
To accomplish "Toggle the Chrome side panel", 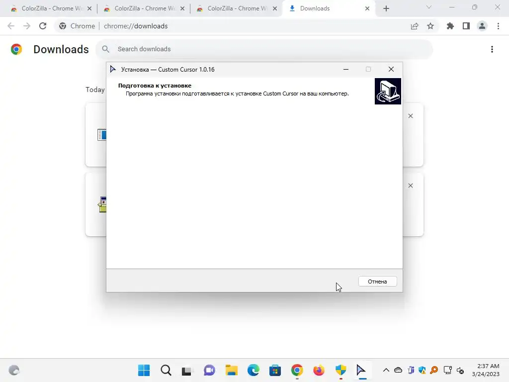I will coord(466,26).
